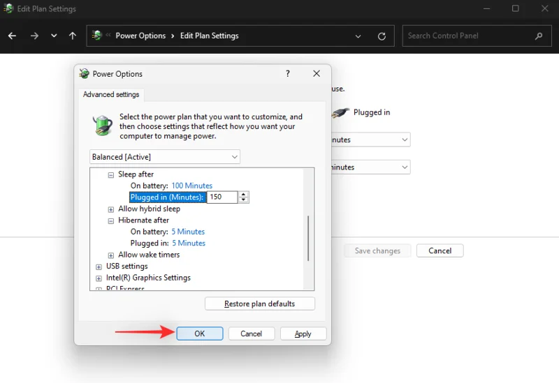The image size is (559, 383).
Task: Select the Advanced settings tab
Action: click(111, 94)
